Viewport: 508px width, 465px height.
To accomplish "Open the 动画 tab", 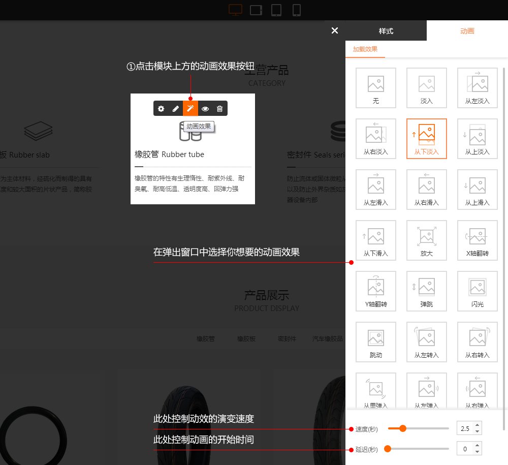I will 467,31.
